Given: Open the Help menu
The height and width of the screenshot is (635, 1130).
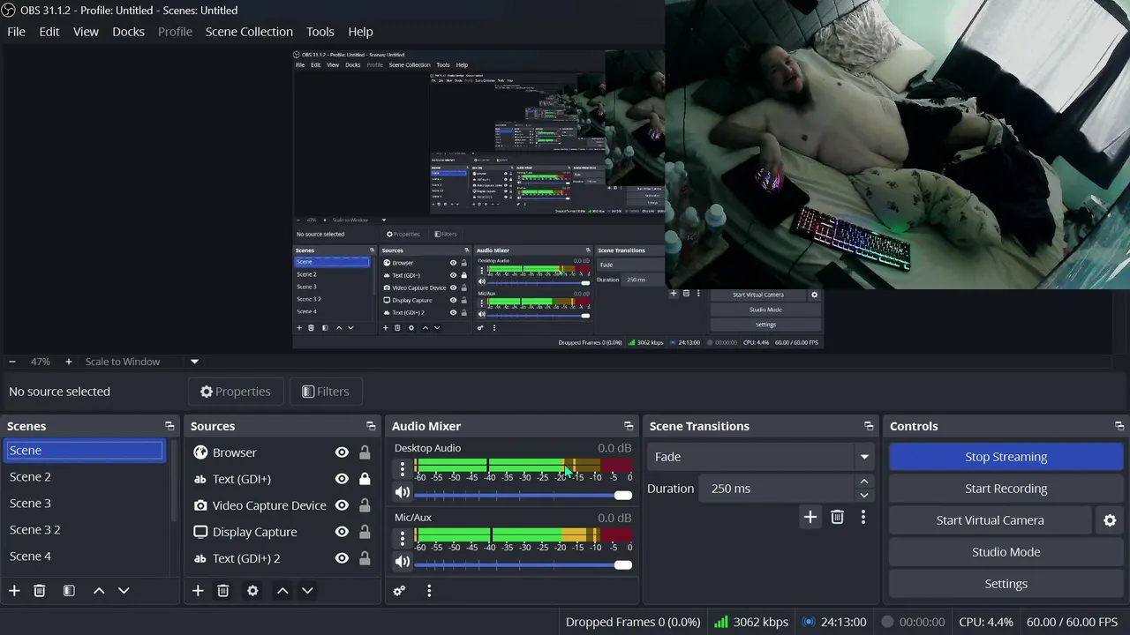Looking at the screenshot, I should pos(360,32).
